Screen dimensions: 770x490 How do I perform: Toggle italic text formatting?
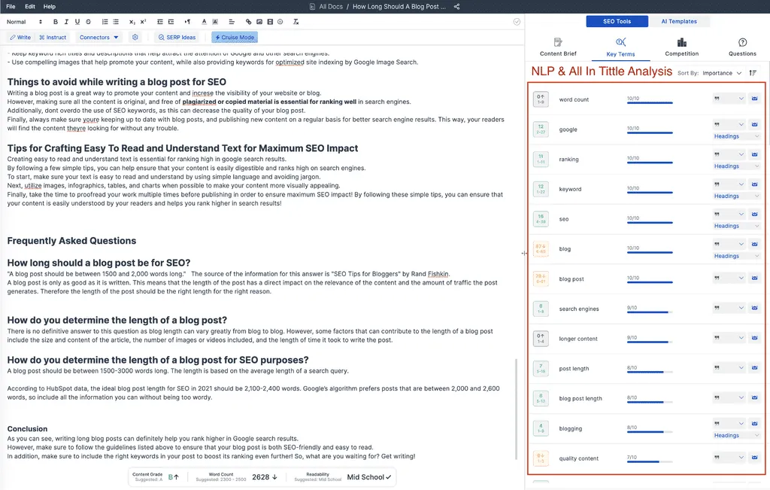66,22
